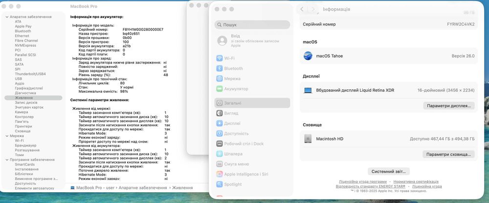This screenshot has width=489, height=203.
Task: Open Доступність accessibility settings in System Settings
Action: [232, 134]
